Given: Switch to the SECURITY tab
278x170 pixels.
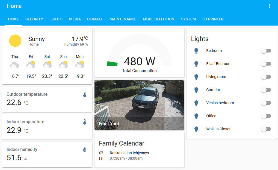Looking at the screenshot, I should point(34,19).
